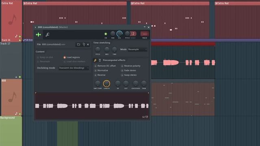The width and height of the screenshot is (260, 146).
Task: Open the mixer TRACK selector
Action: (x=145, y=34)
